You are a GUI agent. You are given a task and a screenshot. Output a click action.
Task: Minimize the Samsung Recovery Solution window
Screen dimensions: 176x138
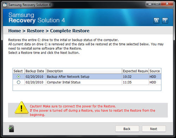pos(150,4)
